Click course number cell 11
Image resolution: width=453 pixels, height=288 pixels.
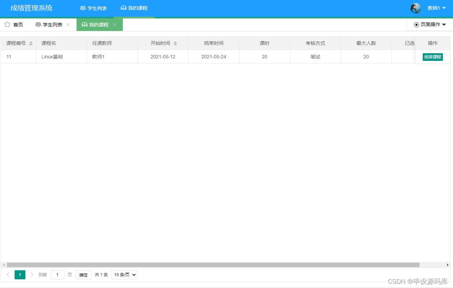(x=18, y=57)
